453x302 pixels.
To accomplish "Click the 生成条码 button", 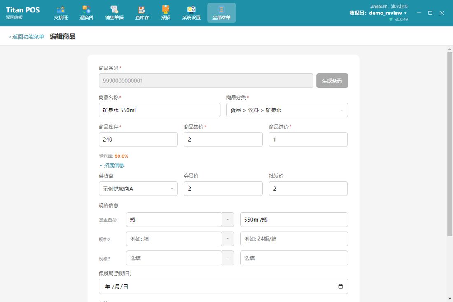I will pyautogui.click(x=332, y=81).
